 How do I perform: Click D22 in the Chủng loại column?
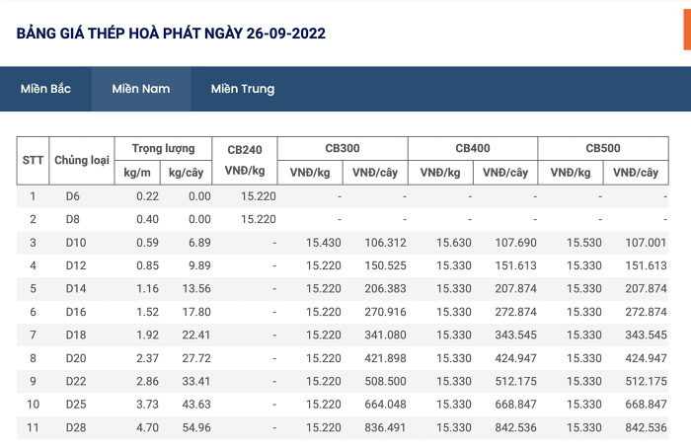(76, 382)
